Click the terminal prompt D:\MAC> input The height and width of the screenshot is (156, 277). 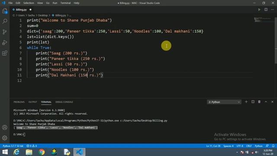(19, 134)
